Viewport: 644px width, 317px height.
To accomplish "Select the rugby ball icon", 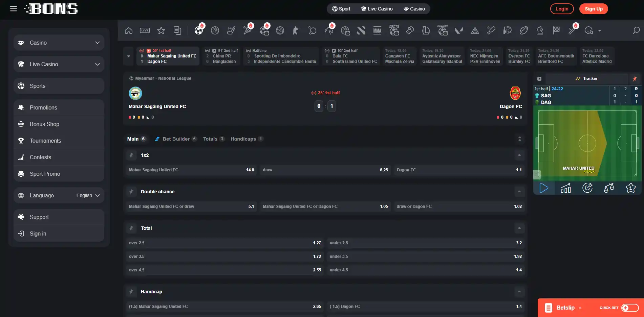I will click(524, 31).
